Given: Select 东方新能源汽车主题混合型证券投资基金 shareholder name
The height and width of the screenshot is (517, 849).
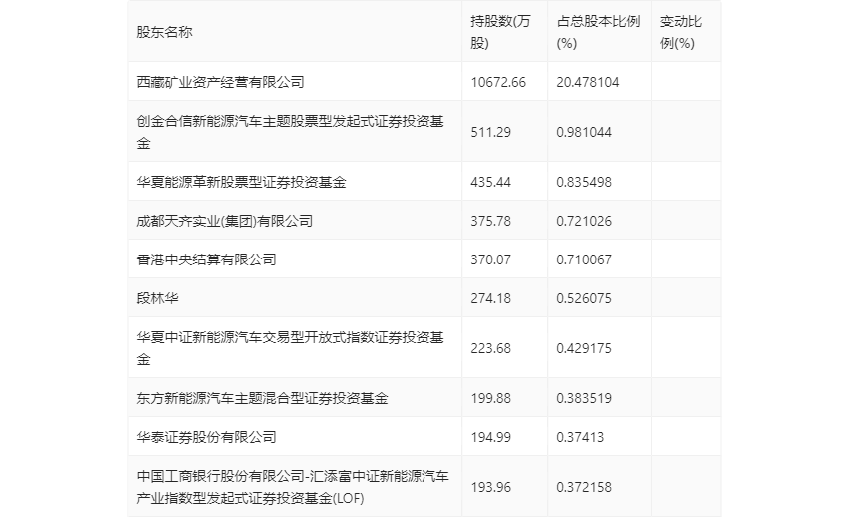Looking at the screenshot, I should [262, 398].
